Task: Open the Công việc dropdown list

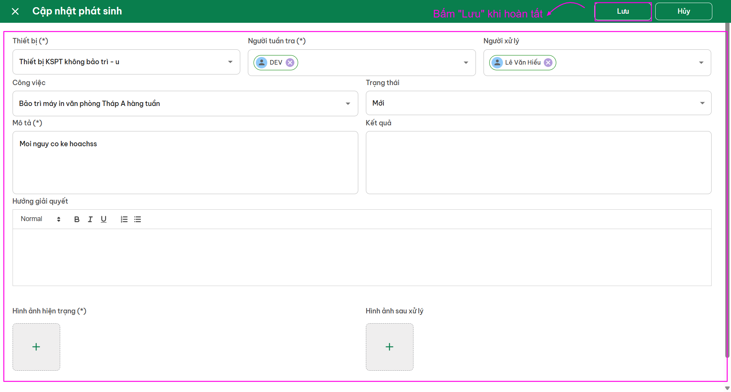Action: pyautogui.click(x=348, y=104)
